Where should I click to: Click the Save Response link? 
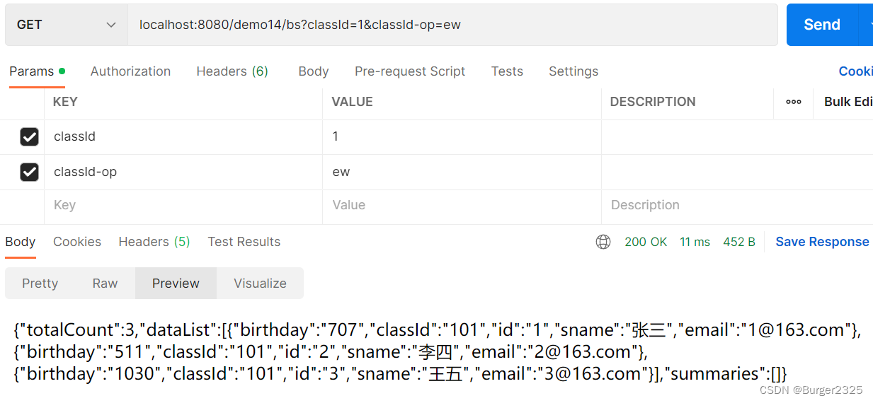tap(822, 242)
